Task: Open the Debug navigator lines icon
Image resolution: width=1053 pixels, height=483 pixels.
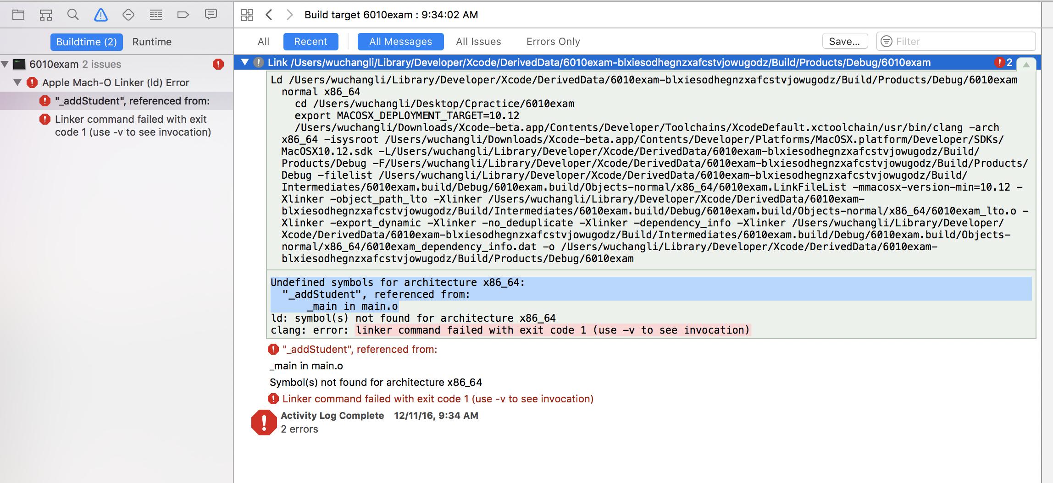Action: tap(156, 15)
